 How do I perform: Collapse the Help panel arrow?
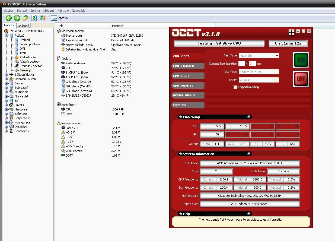click(249, 214)
